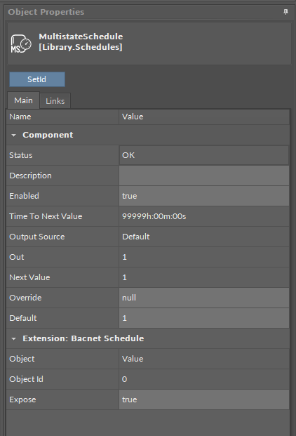Screen dimensions: 296x436
Task: Open the Override null value field
Action: tap(204, 298)
